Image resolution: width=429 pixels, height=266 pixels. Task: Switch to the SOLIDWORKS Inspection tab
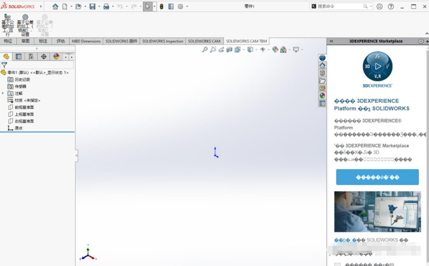[162, 41]
